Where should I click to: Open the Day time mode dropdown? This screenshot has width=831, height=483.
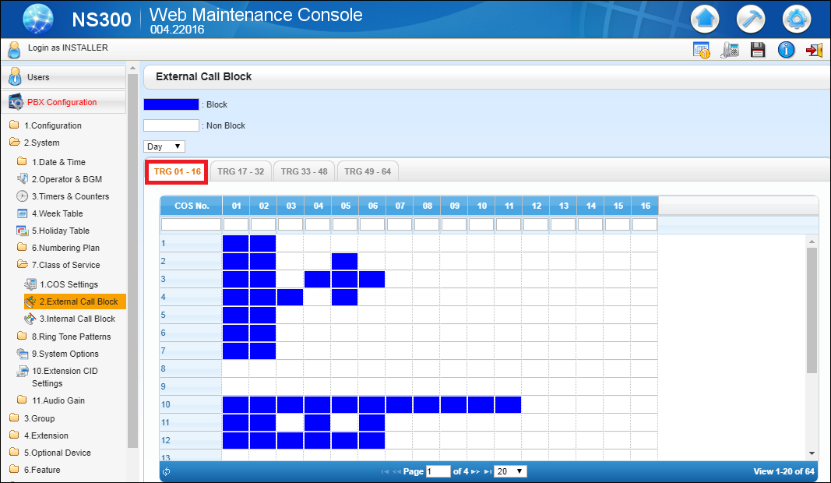click(164, 146)
